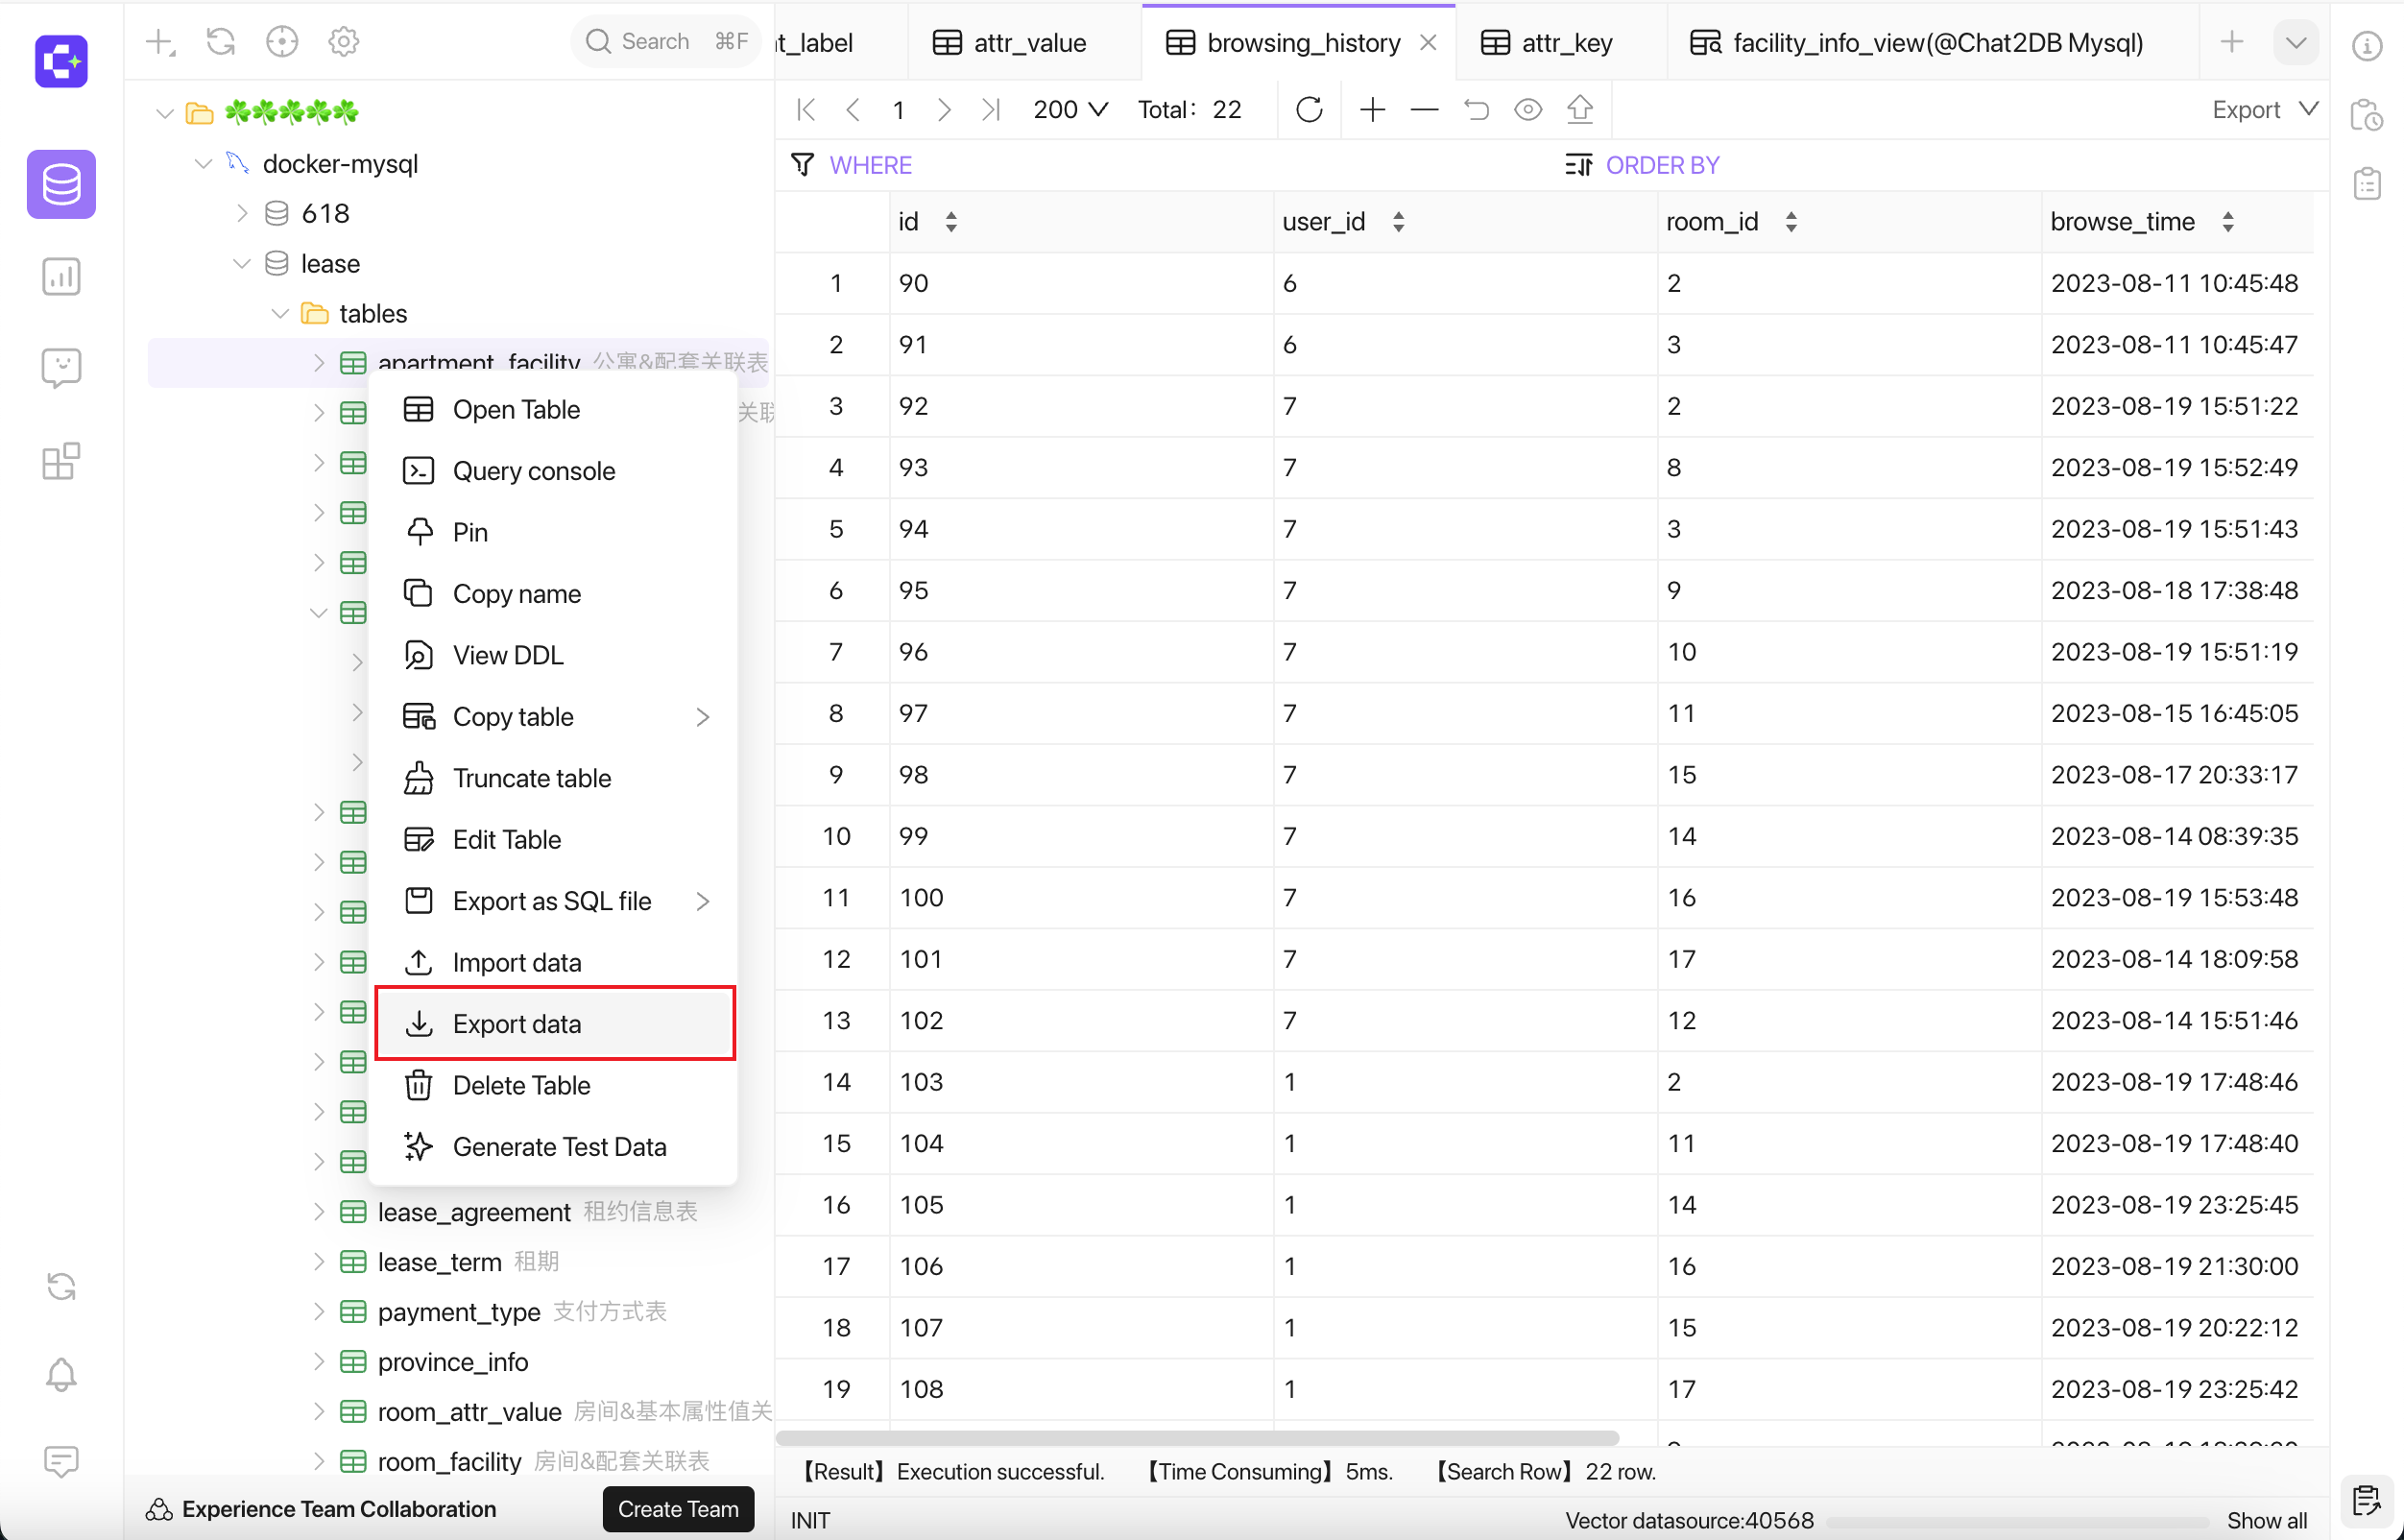Click the first page navigation icon

(806, 110)
